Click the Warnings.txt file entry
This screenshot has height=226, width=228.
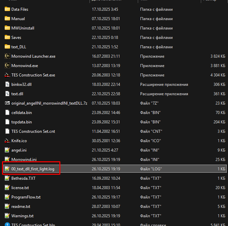pyautogui.click(x=22, y=216)
